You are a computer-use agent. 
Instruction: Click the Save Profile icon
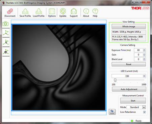click(x=25, y=11)
